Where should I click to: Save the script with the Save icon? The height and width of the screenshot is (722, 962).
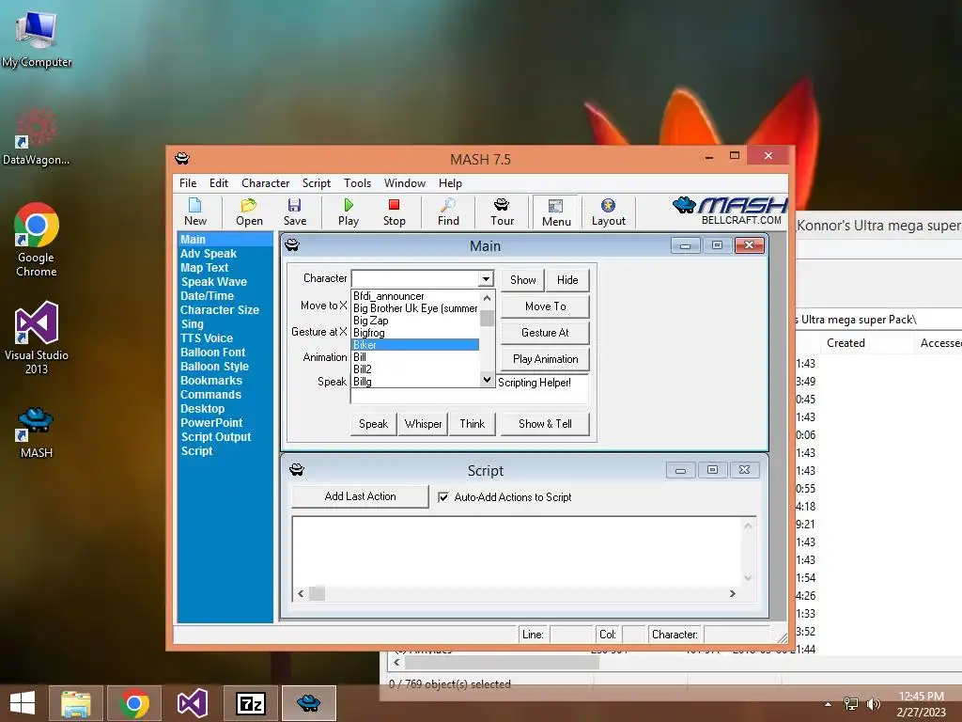point(294,212)
